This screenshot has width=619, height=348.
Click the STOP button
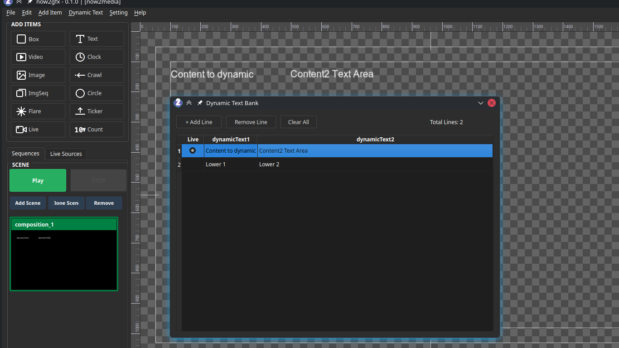pos(98,180)
